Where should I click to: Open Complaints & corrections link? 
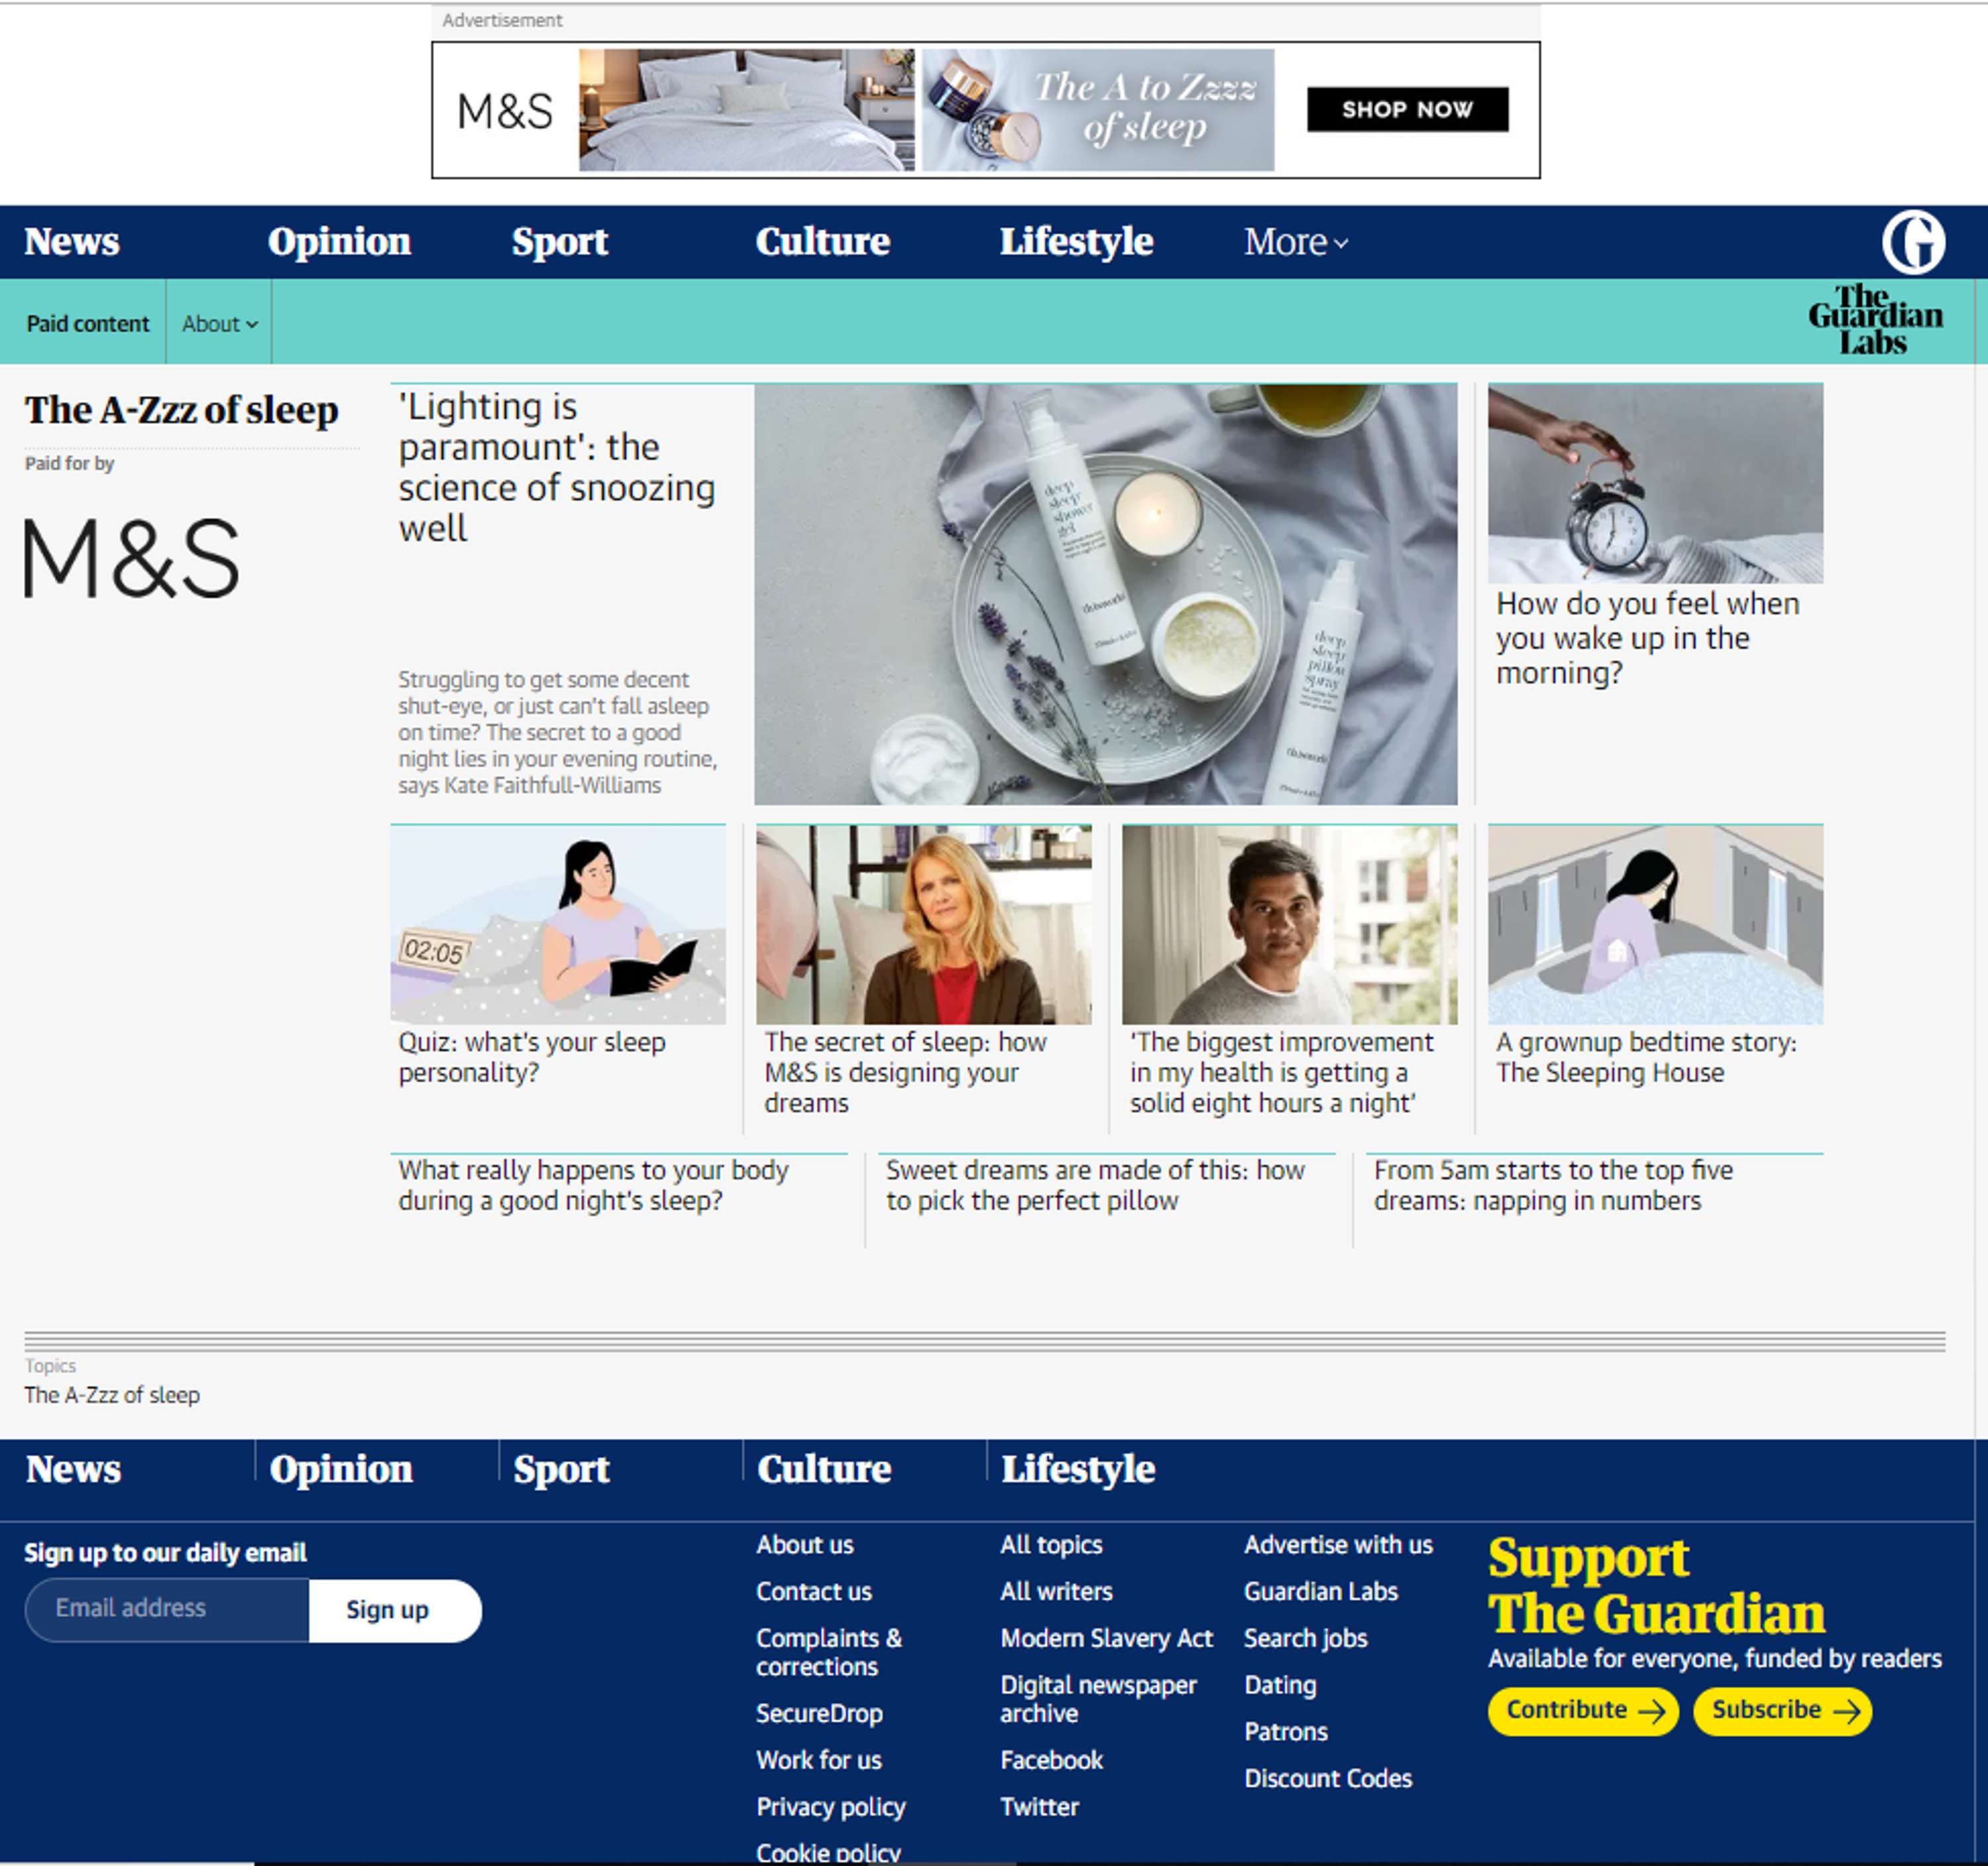click(x=829, y=1653)
